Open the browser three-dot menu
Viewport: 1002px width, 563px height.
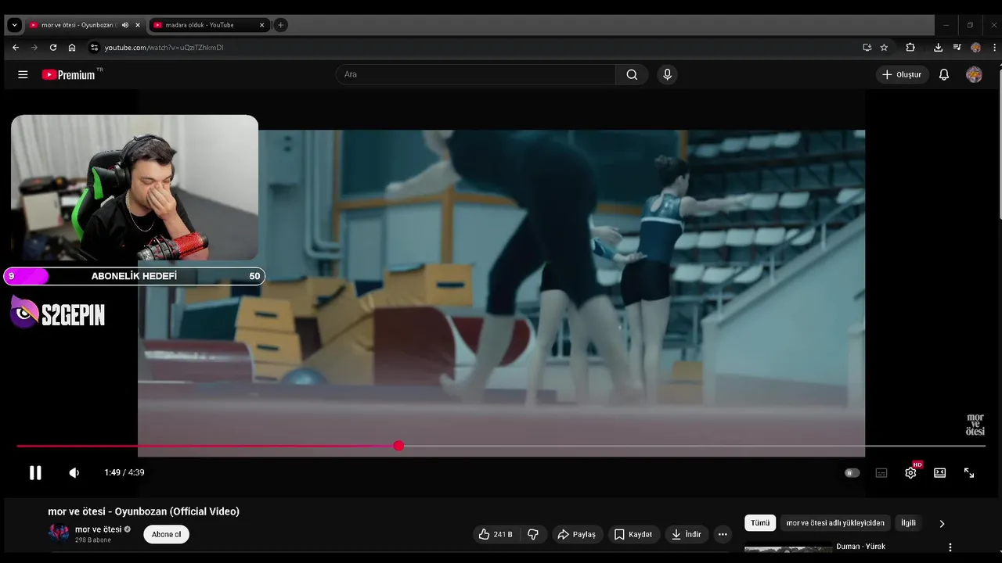(994, 48)
